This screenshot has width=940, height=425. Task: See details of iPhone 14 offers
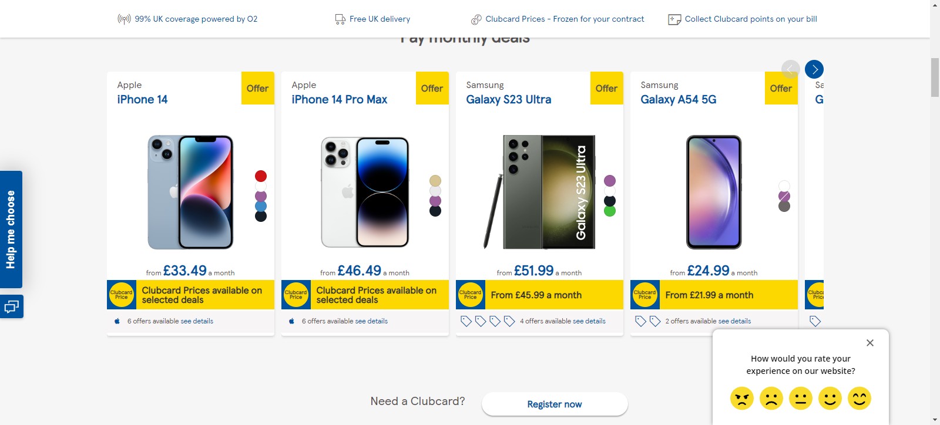(197, 321)
